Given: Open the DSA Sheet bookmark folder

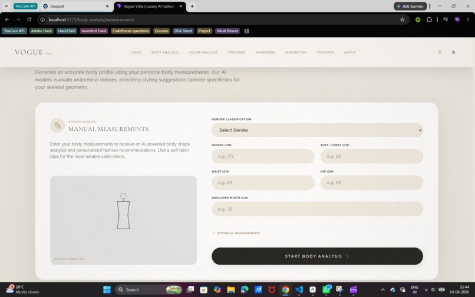Looking at the screenshot, I should pyautogui.click(x=183, y=31).
